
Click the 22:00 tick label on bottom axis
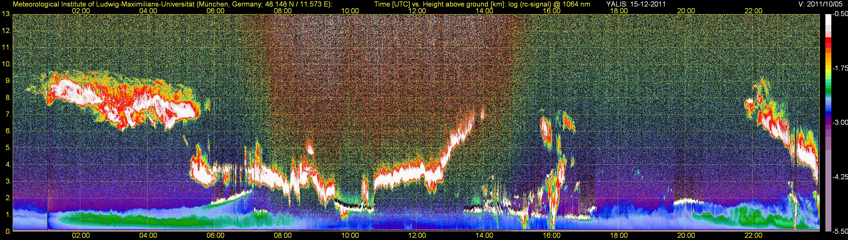click(753, 236)
